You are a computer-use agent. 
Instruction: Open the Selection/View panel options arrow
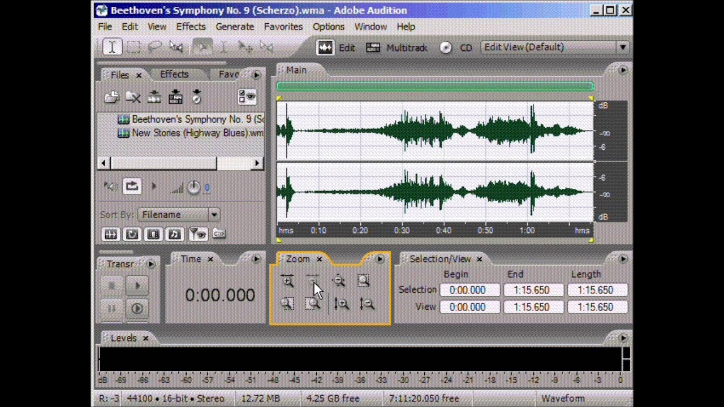[x=623, y=259]
